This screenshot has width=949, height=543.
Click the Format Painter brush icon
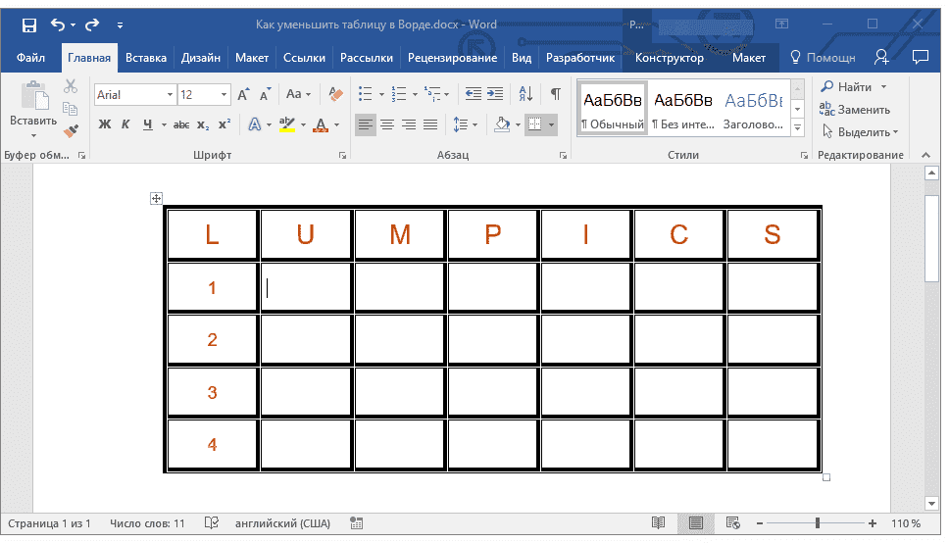coord(71,130)
